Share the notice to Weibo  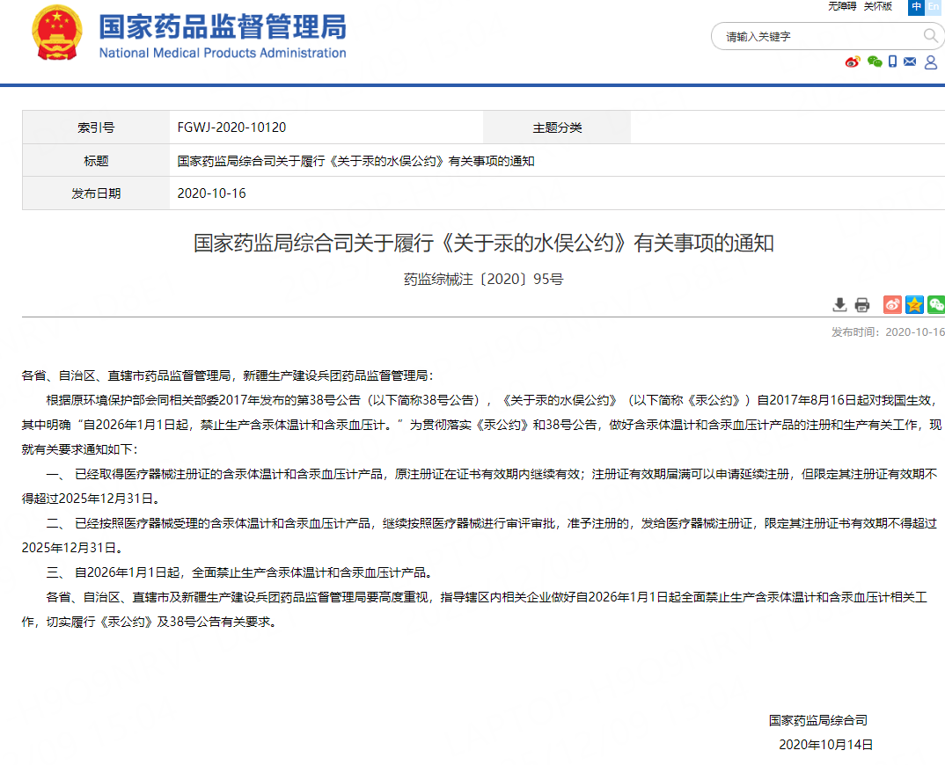click(892, 305)
